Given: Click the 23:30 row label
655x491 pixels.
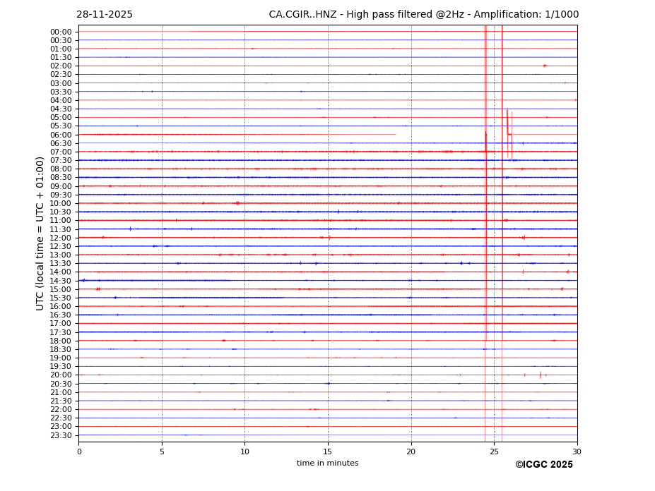Looking at the screenshot, I should (x=61, y=435).
